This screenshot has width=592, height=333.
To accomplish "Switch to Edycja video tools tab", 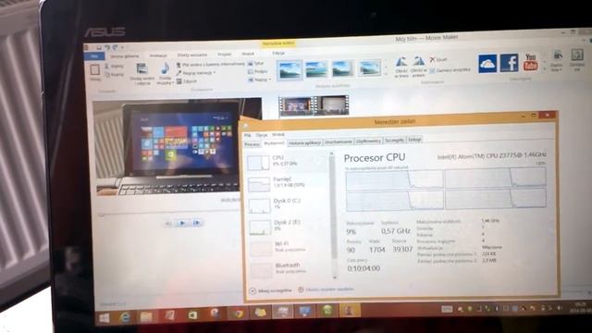I will (x=278, y=54).
